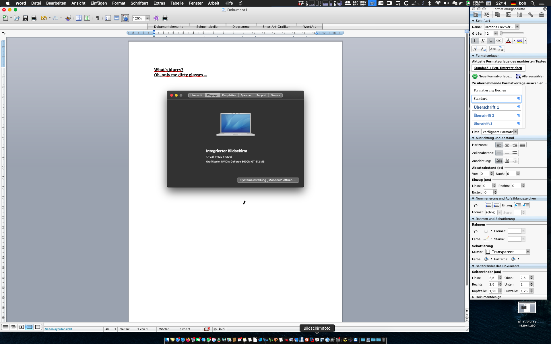The height and width of the screenshot is (344, 551).
Task: Click the Print icon in toolbar
Action: [x=34, y=18]
